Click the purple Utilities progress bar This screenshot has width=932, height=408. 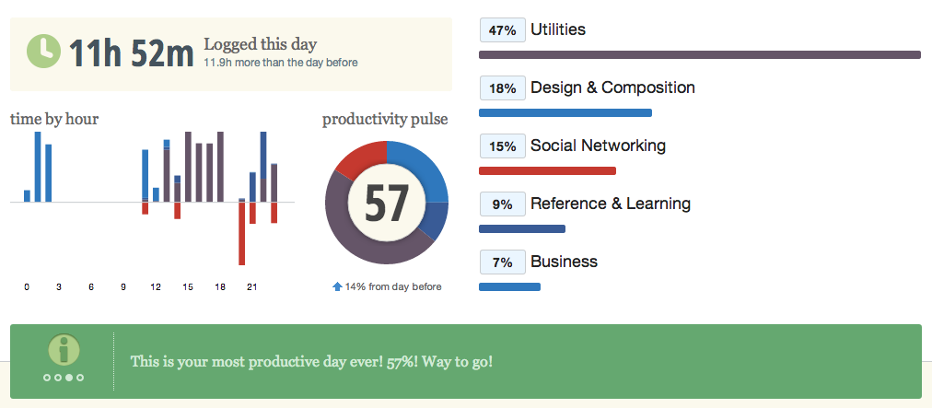700,55
